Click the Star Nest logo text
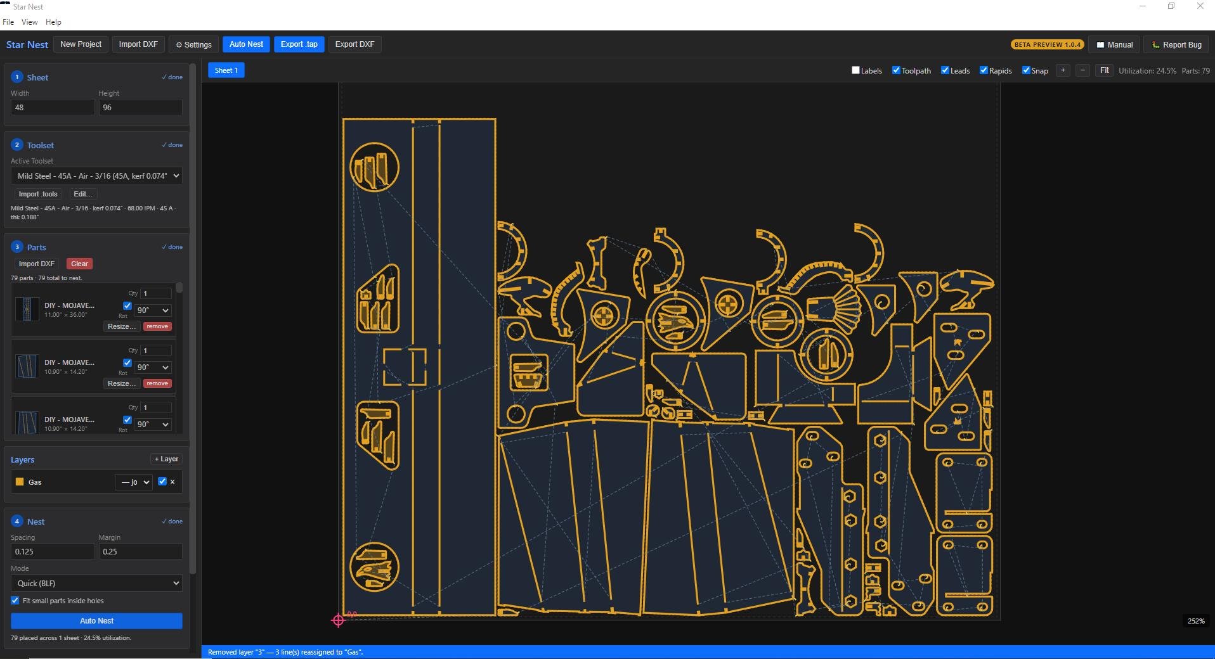Screen dimensions: 1215x659 tap(27, 44)
